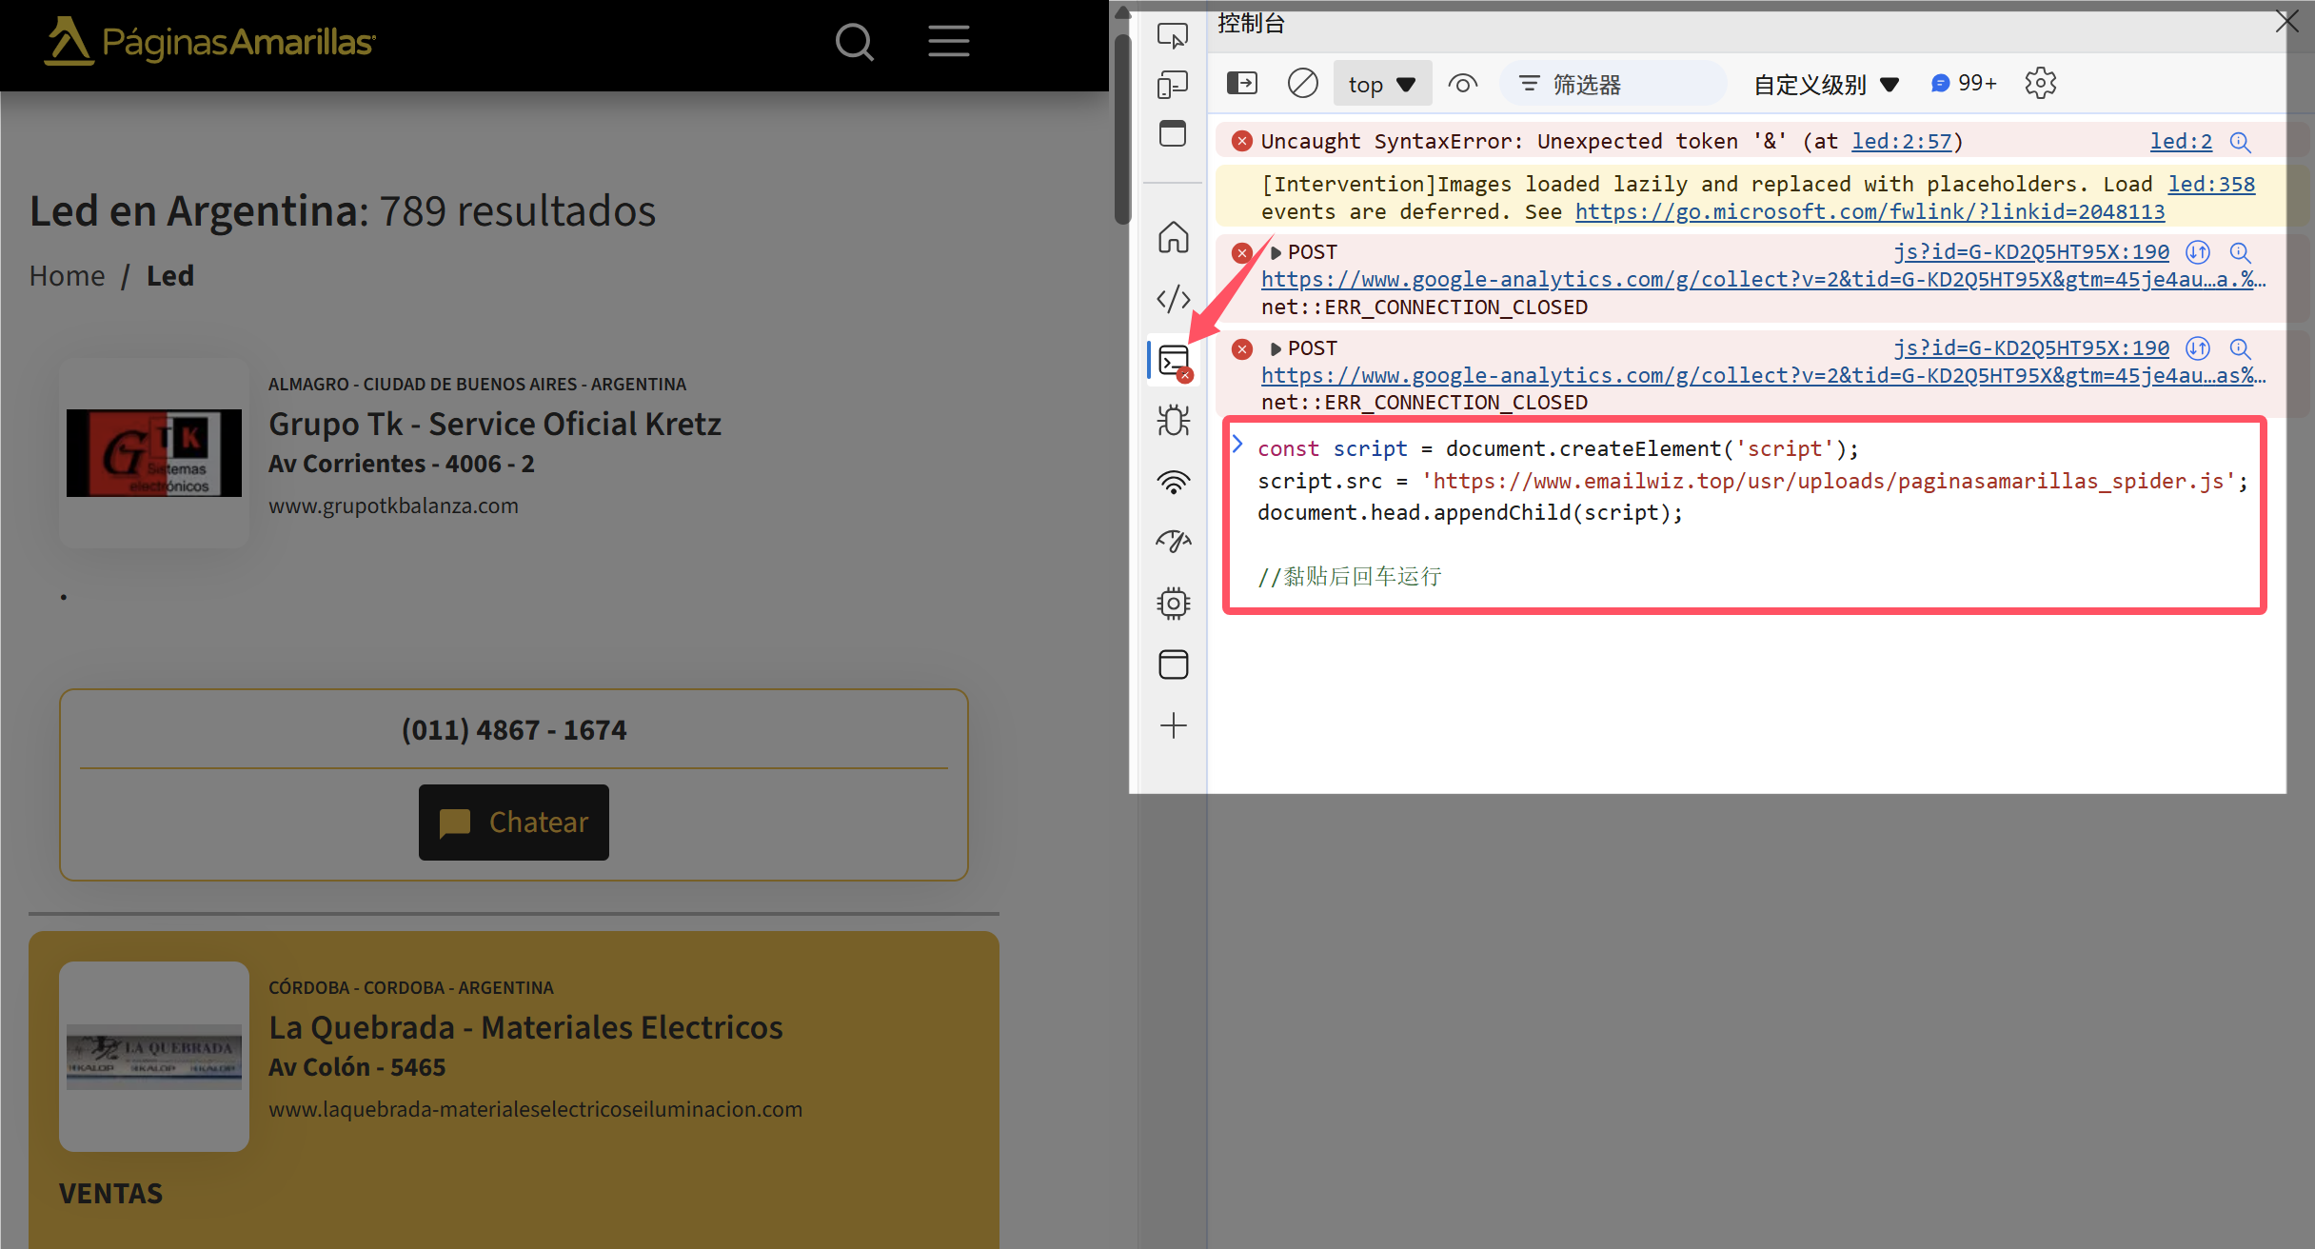The height and width of the screenshot is (1249, 2315).
Task: Click the Home breadcrumb link
Action: 67,276
